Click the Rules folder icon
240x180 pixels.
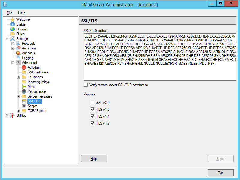coord(13,34)
